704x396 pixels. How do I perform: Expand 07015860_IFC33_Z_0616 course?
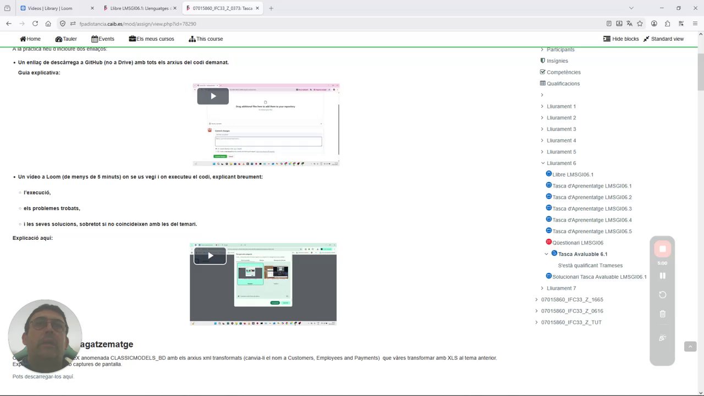click(x=537, y=311)
